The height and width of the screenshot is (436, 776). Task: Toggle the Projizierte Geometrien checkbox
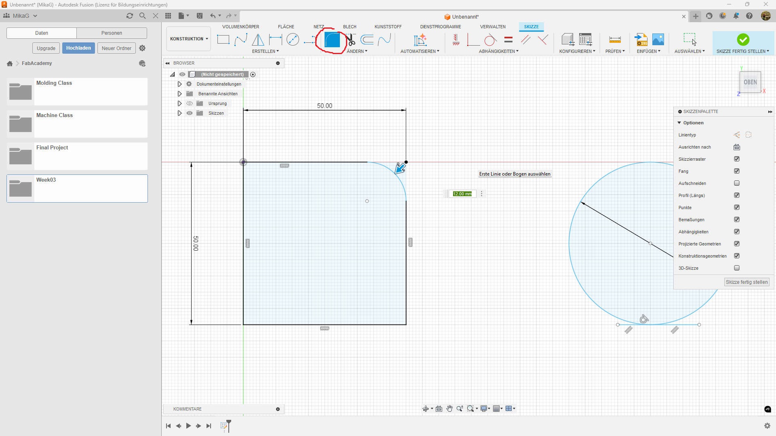click(737, 244)
